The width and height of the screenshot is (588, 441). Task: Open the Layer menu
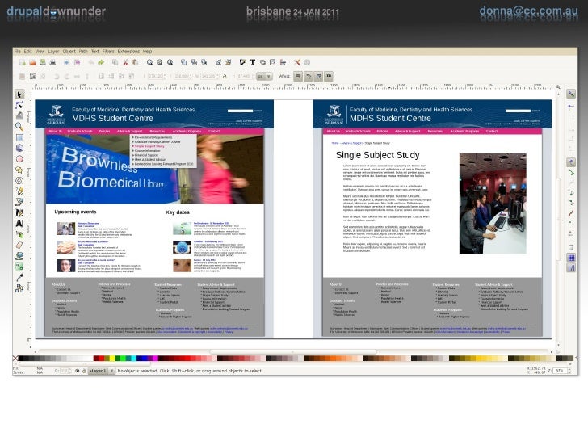pos(53,52)
